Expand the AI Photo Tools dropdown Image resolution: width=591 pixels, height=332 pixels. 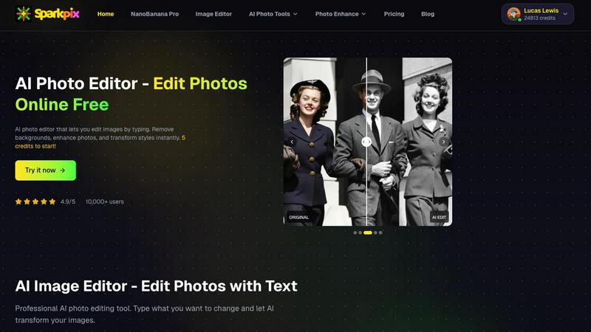(x=273, y=14)
